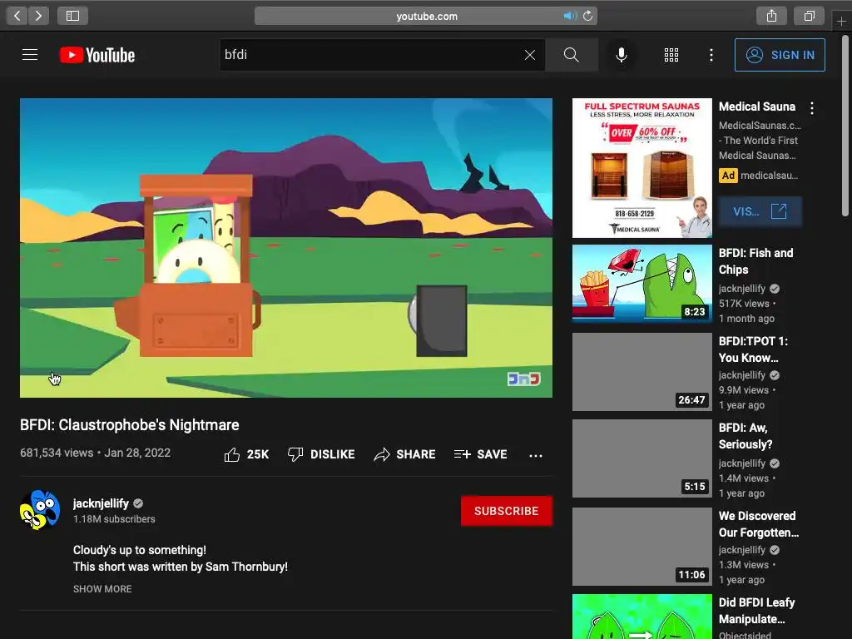Viewport: 852px width, 639px height.
Task: Open the jacknjellify channel name link
Action: (x=101, y=503)
